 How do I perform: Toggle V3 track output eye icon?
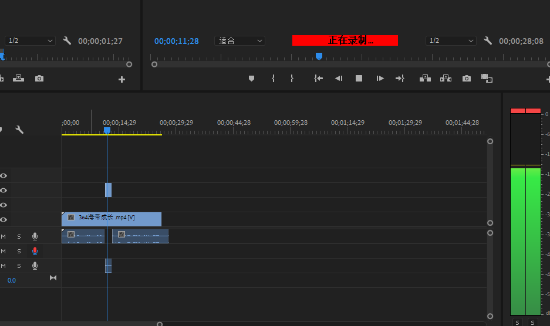click(x=4, y=191)
